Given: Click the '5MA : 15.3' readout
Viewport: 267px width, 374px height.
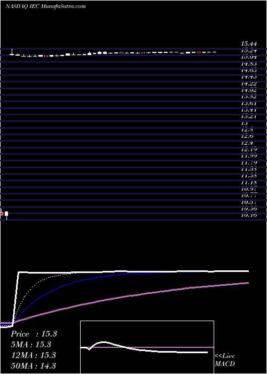Looking at the screenshot, I should pyautogui.click(x=31, y=345).
